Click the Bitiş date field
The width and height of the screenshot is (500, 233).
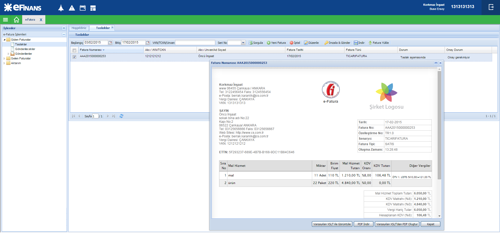click(133, 42)
